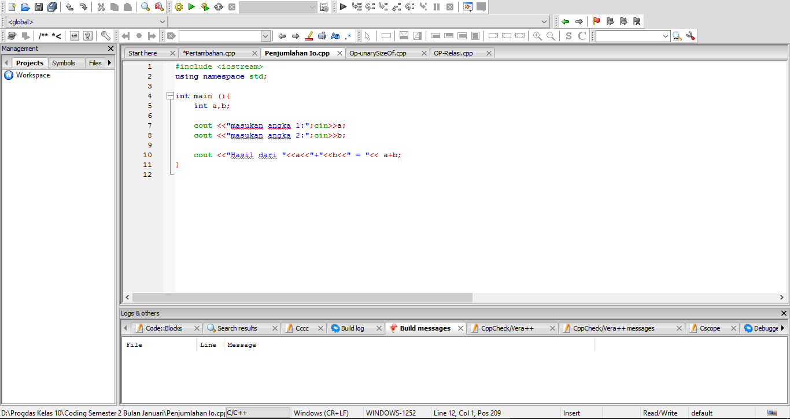Image resolution: width=790 pixels, height=419 pixels.
Task: Start a debugging session
Action: pos(342,7)
